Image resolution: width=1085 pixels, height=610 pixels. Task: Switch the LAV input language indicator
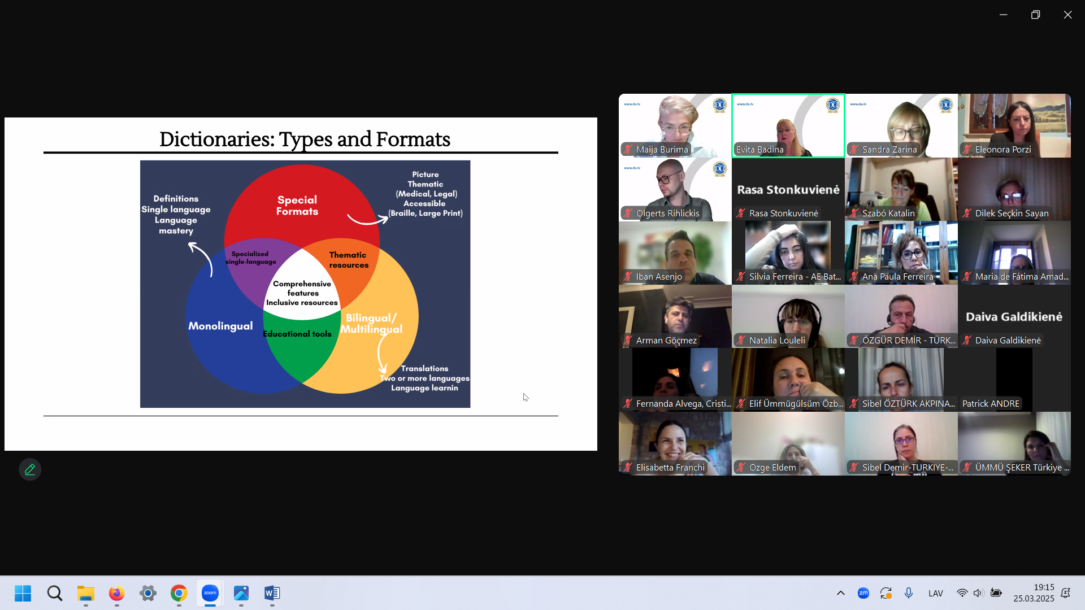point(935,593)
